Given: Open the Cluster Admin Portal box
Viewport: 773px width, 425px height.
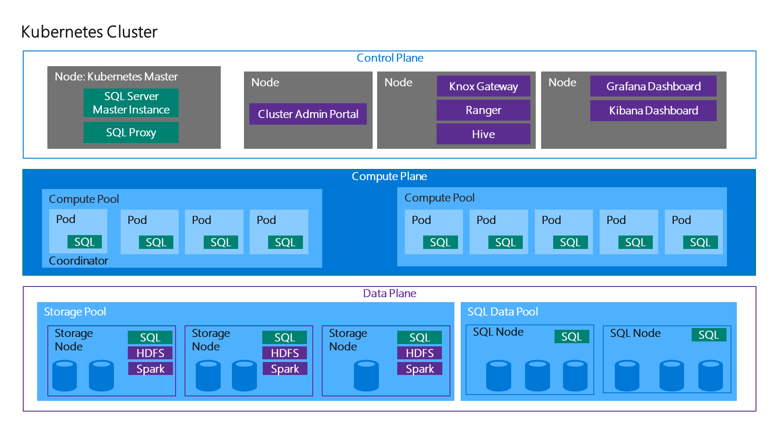Looking at the screenshot, I should tap(308, 114).
